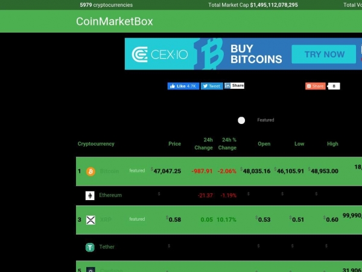Sort by the Low column header
The width and height of the screenshot is (362, 272).
[299, 144]
